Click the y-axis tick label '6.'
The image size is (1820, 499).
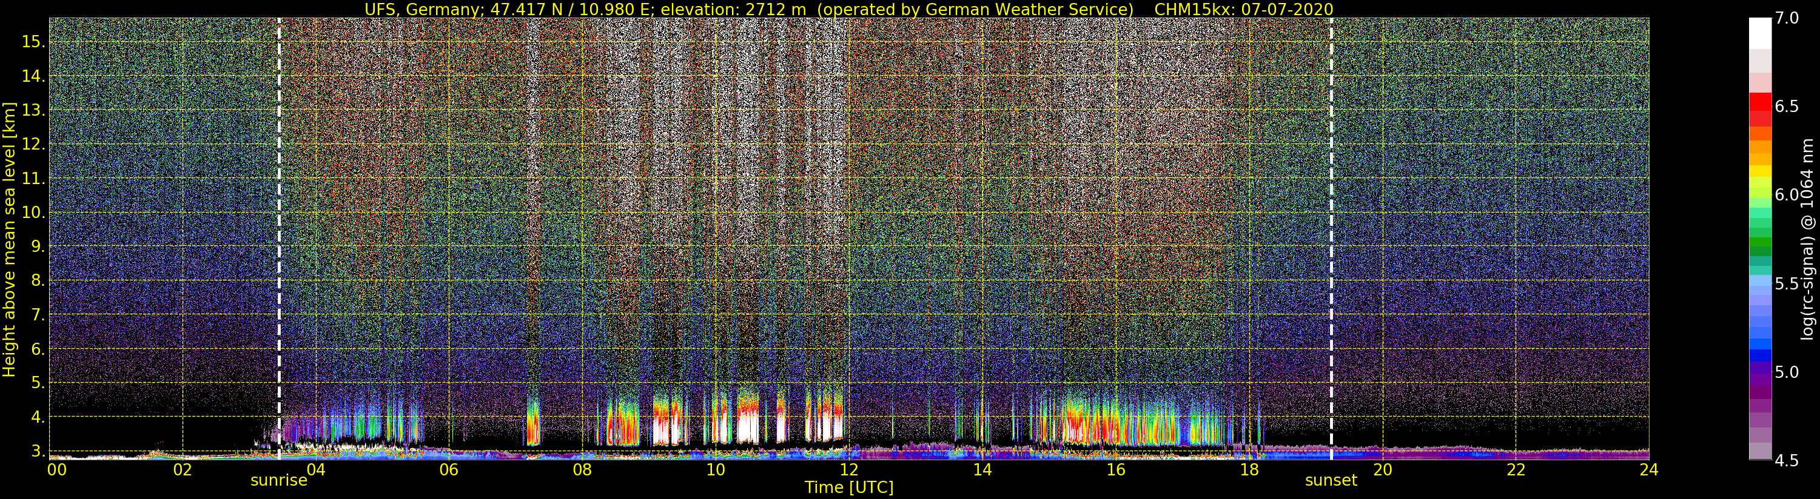pos(38,349)
